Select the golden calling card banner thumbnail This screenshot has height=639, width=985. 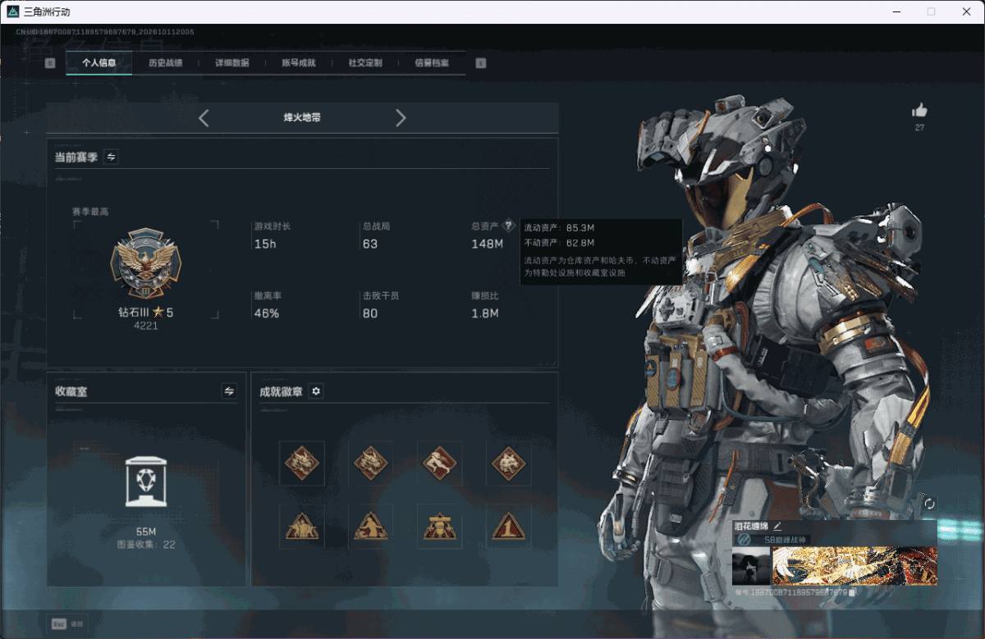click(854, 566)
